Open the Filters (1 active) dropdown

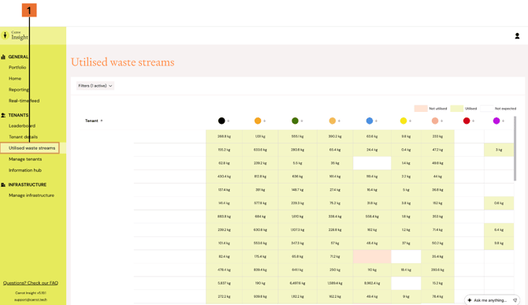[x=95, y=86]
